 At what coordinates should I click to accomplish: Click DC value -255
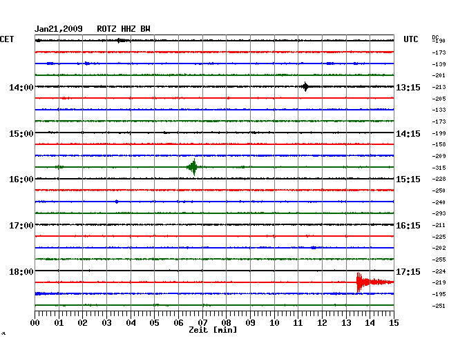point(439,260)
